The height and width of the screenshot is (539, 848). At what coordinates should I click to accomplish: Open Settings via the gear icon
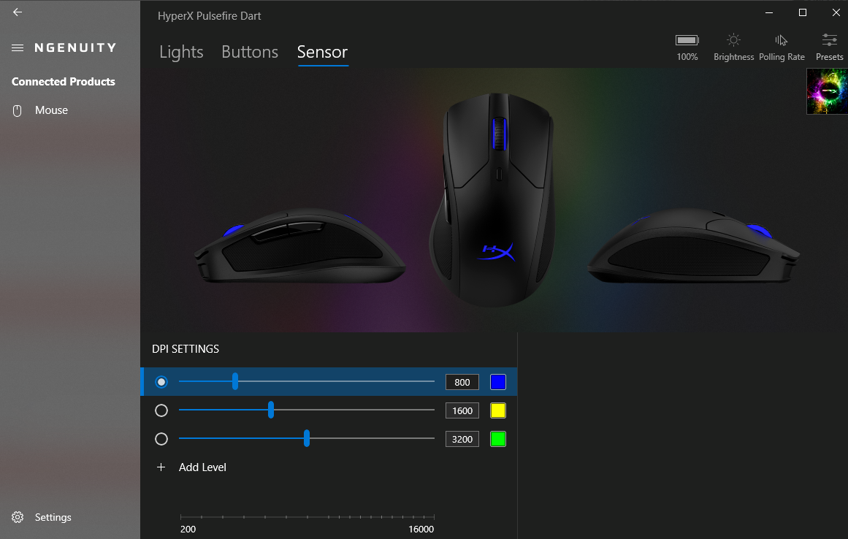point(18,517)
